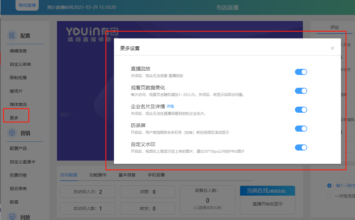This screenshot has width=355, height=220.
Task: Switch to the 基本信息 tab
Action: (x=127, y=175)
